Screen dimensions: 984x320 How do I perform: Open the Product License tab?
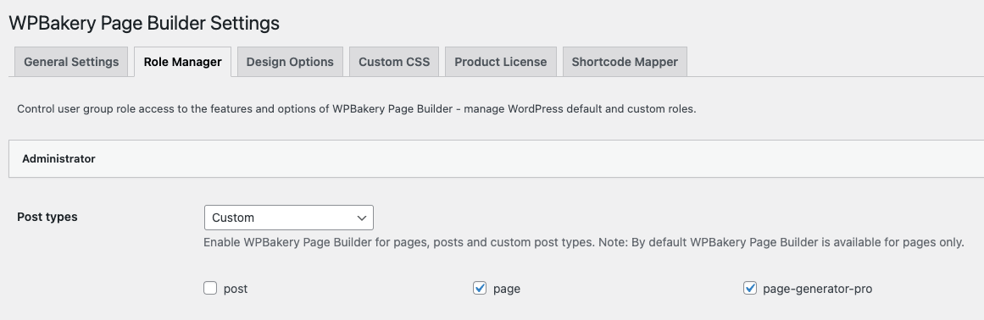501,62
